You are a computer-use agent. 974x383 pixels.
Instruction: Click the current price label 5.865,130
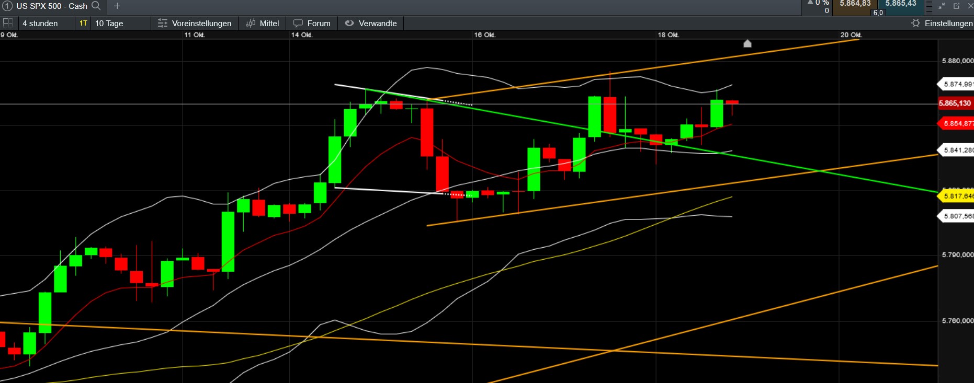coord(955,103)
